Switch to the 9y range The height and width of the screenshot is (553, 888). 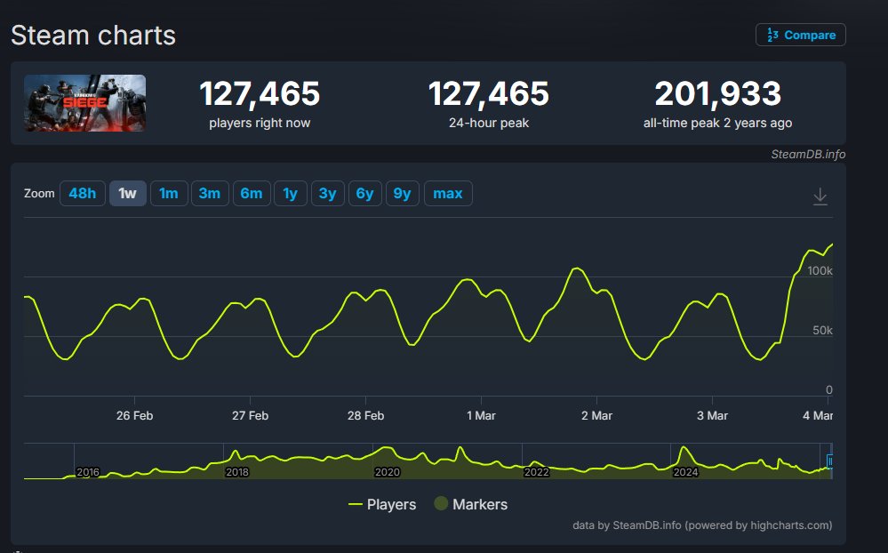[402, 193]
